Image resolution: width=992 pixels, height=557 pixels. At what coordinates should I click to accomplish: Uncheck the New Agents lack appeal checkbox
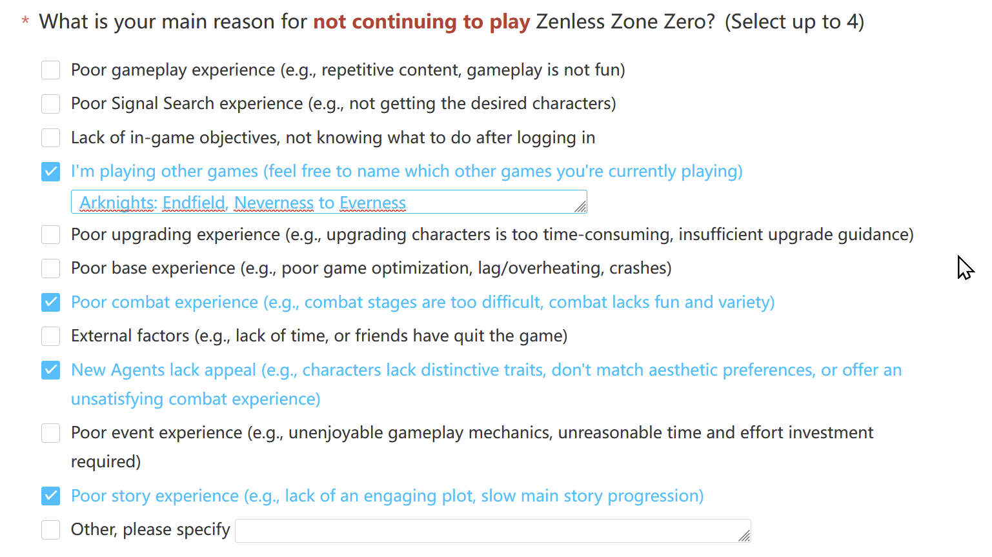coord(51,370)
